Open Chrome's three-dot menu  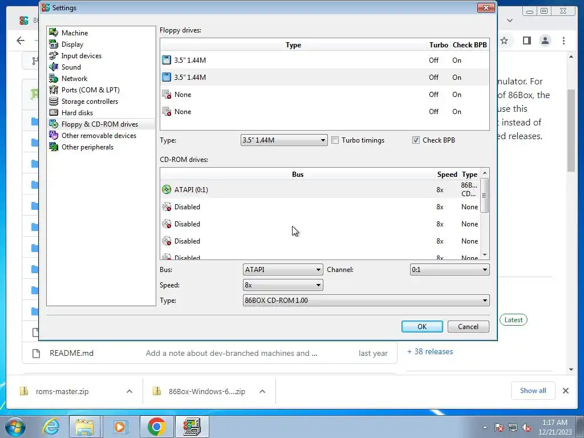coord(564,40)
